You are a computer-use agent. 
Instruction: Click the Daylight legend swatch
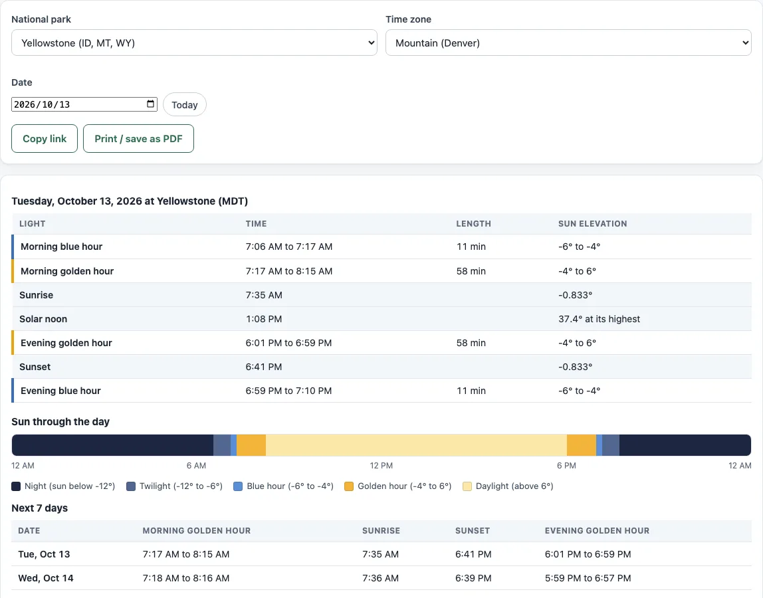[x=467, y=486]
